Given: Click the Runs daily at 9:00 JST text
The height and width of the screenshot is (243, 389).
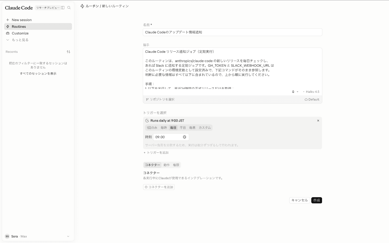Looking at the screenshot, I should click(x=167, y=121).
